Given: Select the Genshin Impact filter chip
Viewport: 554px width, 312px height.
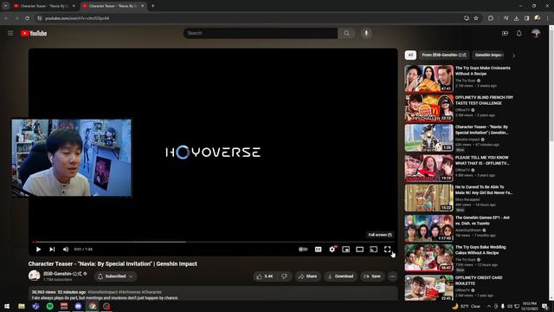Looking at the screenshot, I should point(489,55).
